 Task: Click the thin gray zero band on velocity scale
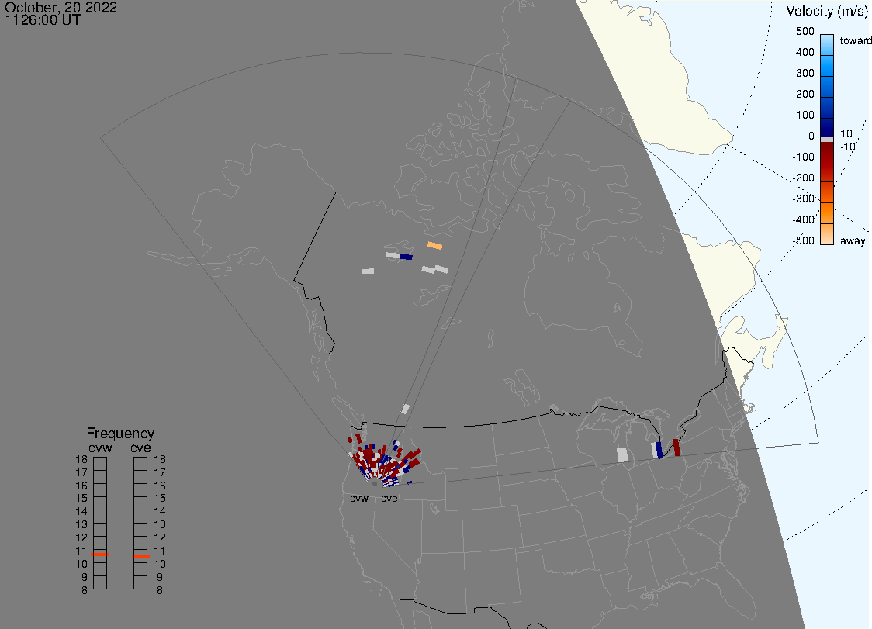[827, 139]
